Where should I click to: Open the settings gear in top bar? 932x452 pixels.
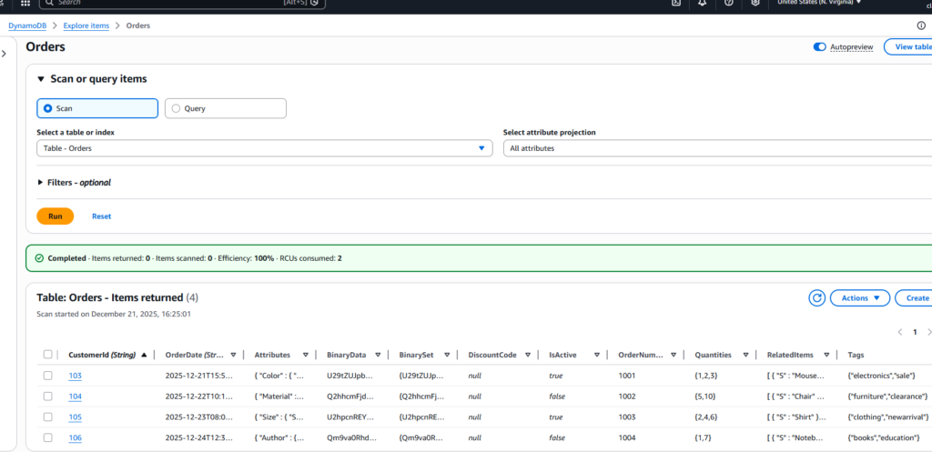tap(755, 3)
